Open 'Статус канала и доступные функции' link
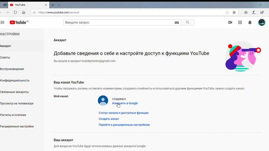Viewport: 269px width, 151px height. tap(124, 113)
